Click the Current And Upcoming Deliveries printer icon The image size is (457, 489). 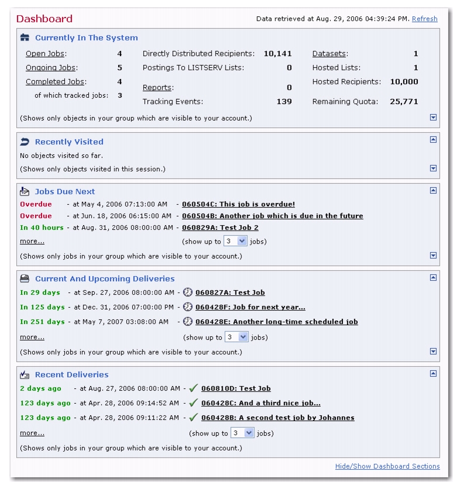(x=25, y=278)
